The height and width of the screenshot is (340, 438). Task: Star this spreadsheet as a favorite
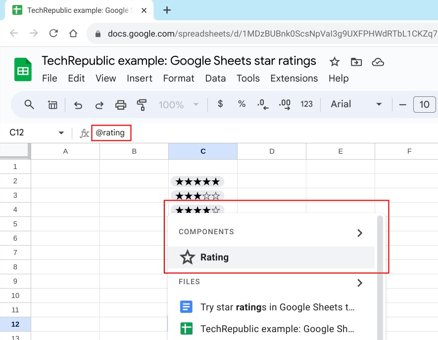335,61
